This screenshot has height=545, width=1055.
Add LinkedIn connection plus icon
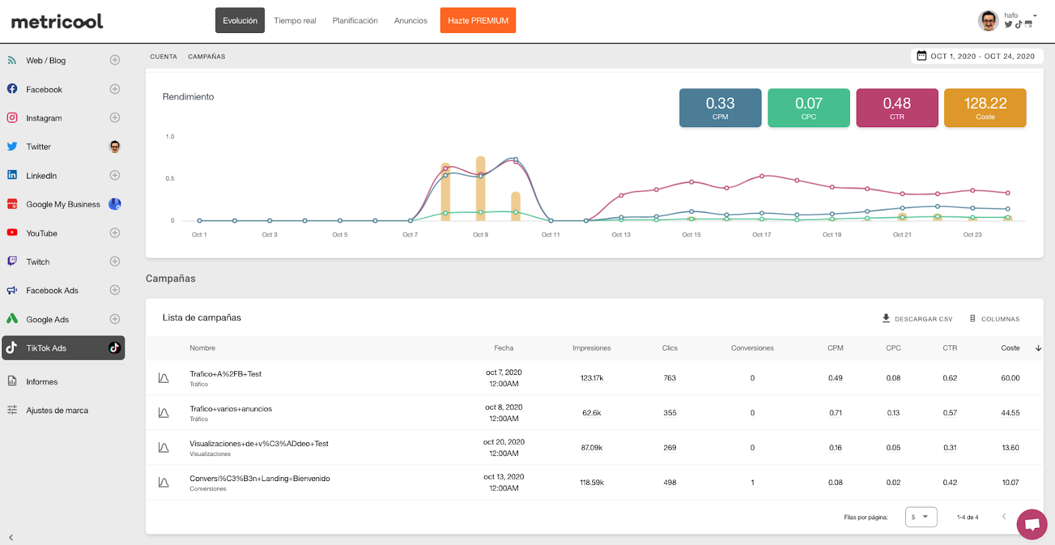115,175
